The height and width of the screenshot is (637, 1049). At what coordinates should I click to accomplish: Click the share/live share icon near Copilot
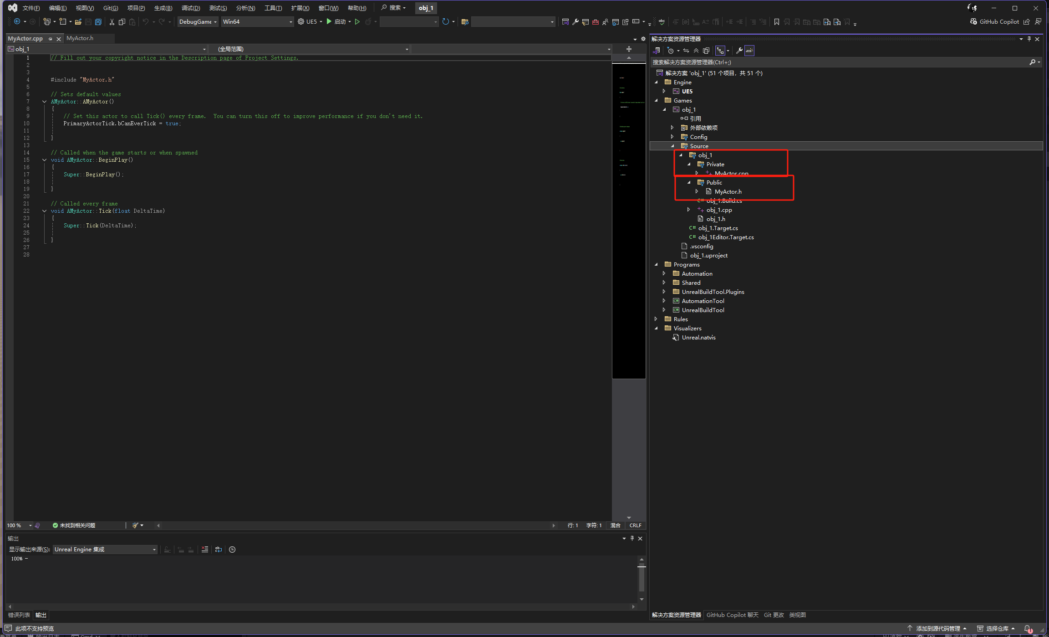pyautogui.click(x=1027, y=21)
